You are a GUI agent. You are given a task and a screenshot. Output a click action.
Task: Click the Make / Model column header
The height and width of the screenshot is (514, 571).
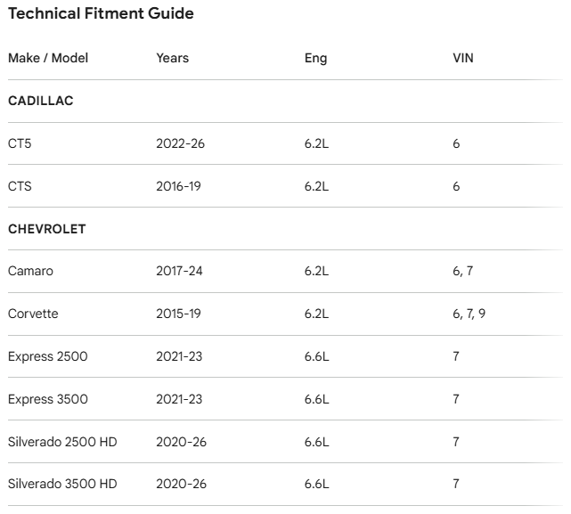click(48, 58)
